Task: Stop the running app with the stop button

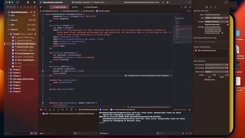Action: pos(28,2)
